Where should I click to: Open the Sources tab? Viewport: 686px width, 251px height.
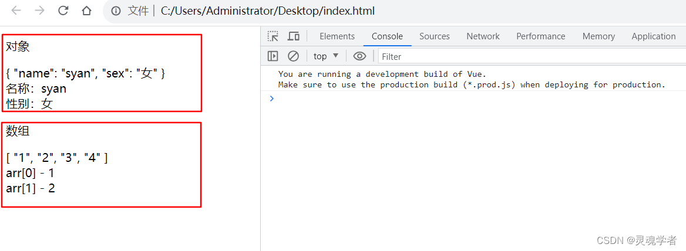tap(435, 36)
